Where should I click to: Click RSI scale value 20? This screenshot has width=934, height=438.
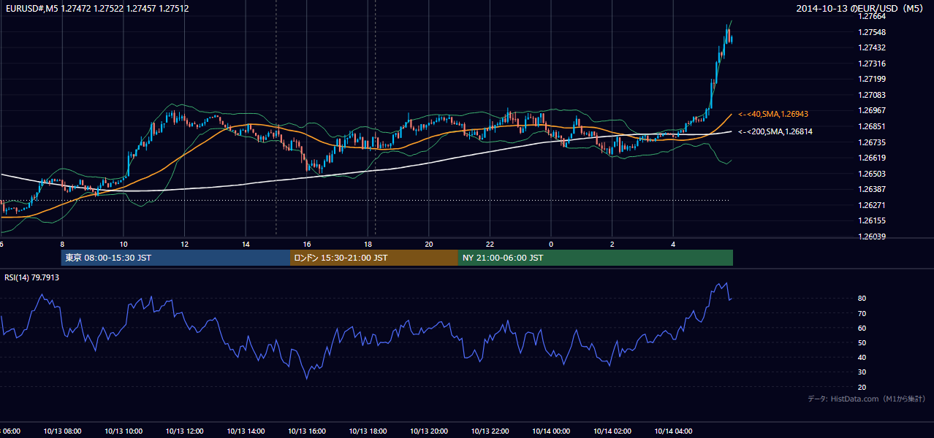point(862,387)
